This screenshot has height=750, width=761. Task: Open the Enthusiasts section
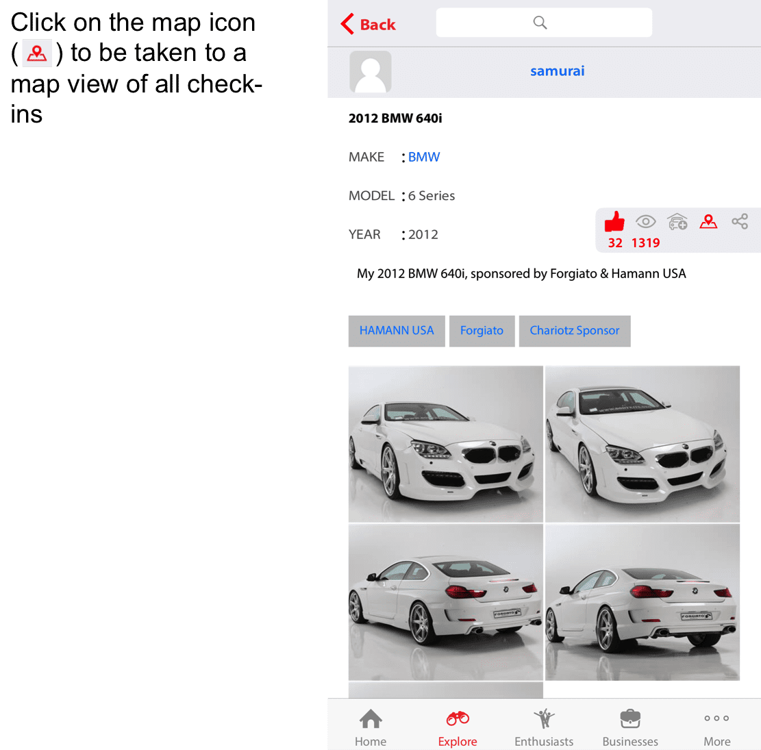[544, 719]
